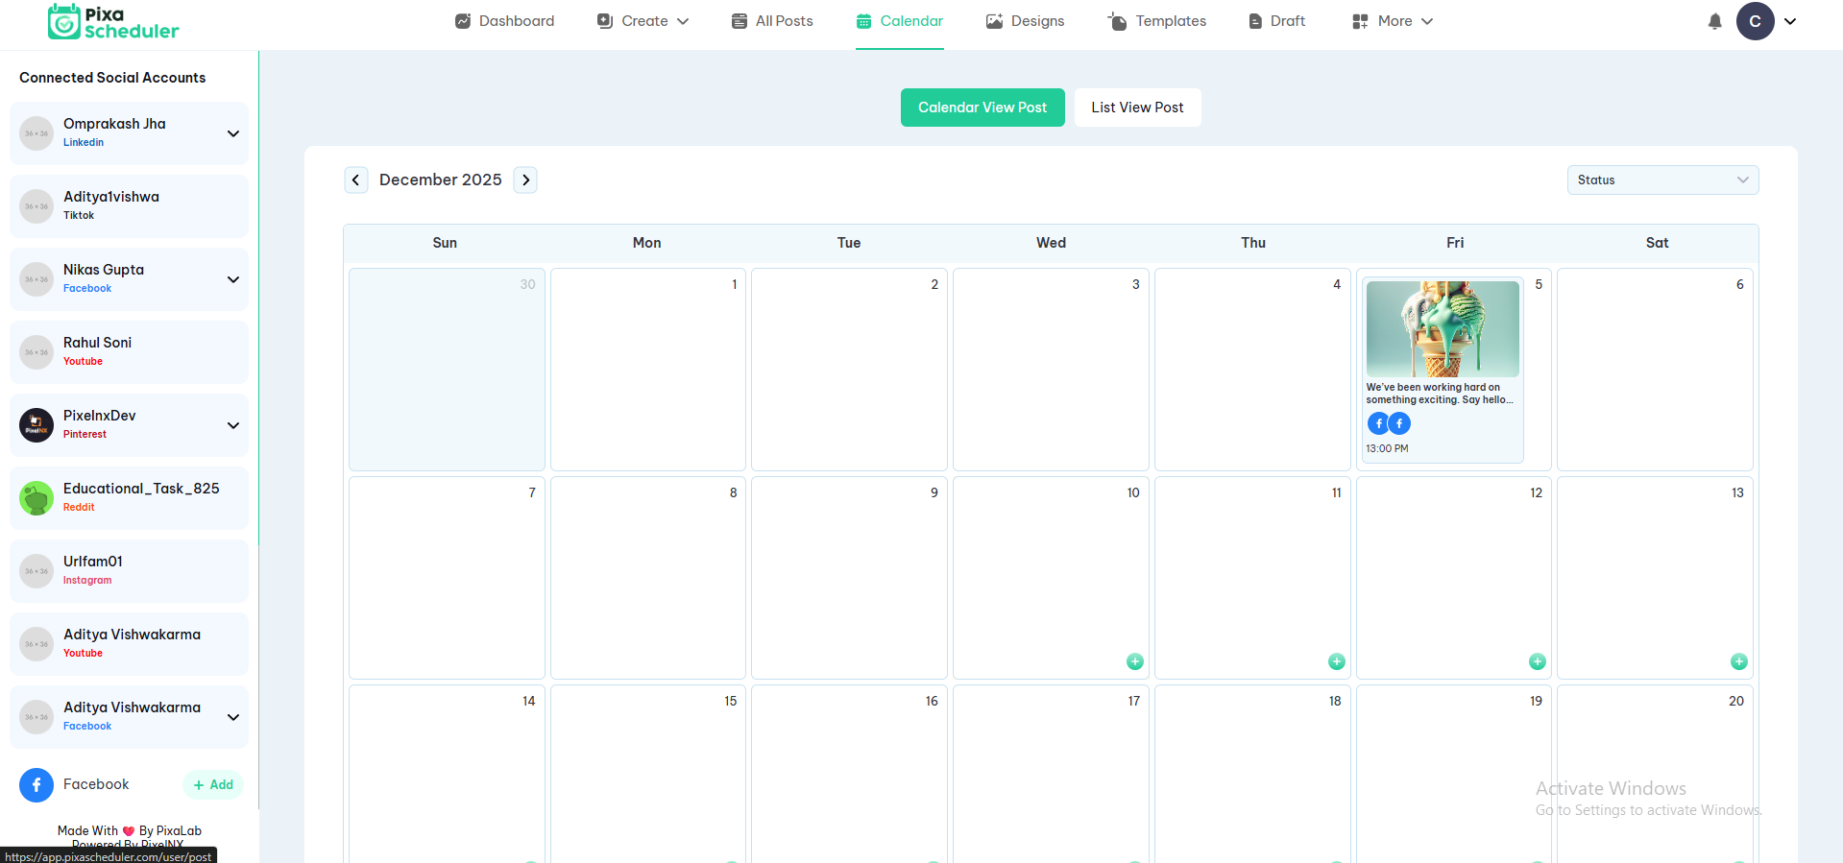Image resolution: width=1843 pixels, height=863 pixels.
Task: Click the Made With By PixaLab footer
Action: click(130, 831)
